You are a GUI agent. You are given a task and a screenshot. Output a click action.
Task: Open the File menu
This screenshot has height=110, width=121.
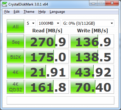[x=7, y=12]
